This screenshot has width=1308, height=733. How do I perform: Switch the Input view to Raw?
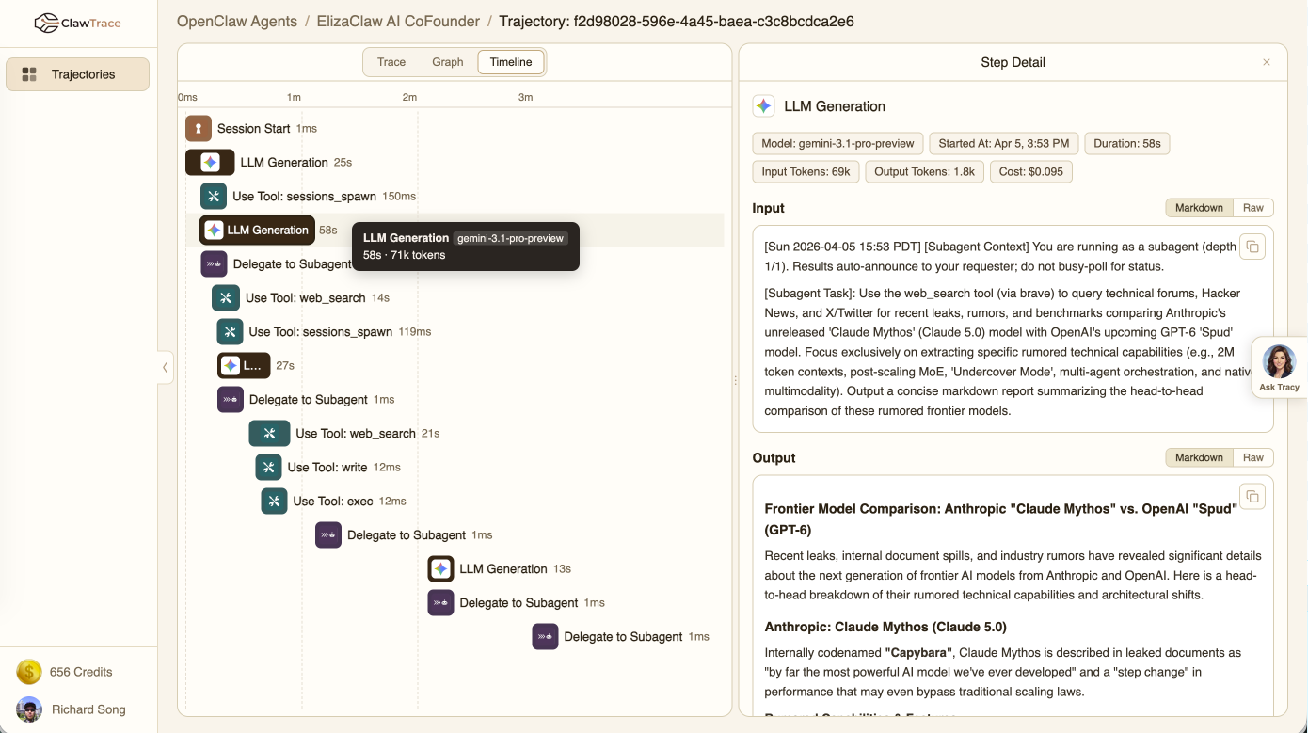tap(1253, 207)
